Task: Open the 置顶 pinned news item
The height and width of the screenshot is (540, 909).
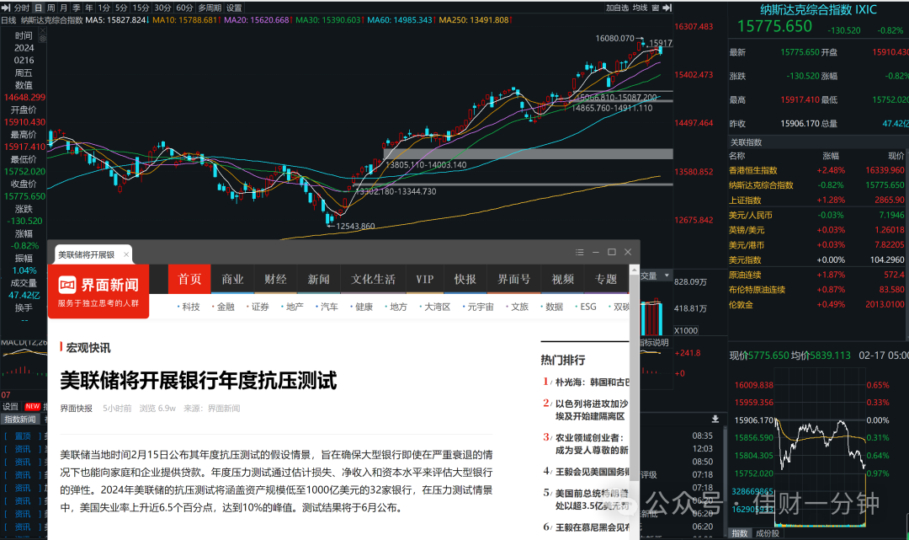Action: [x=24, y=436]
